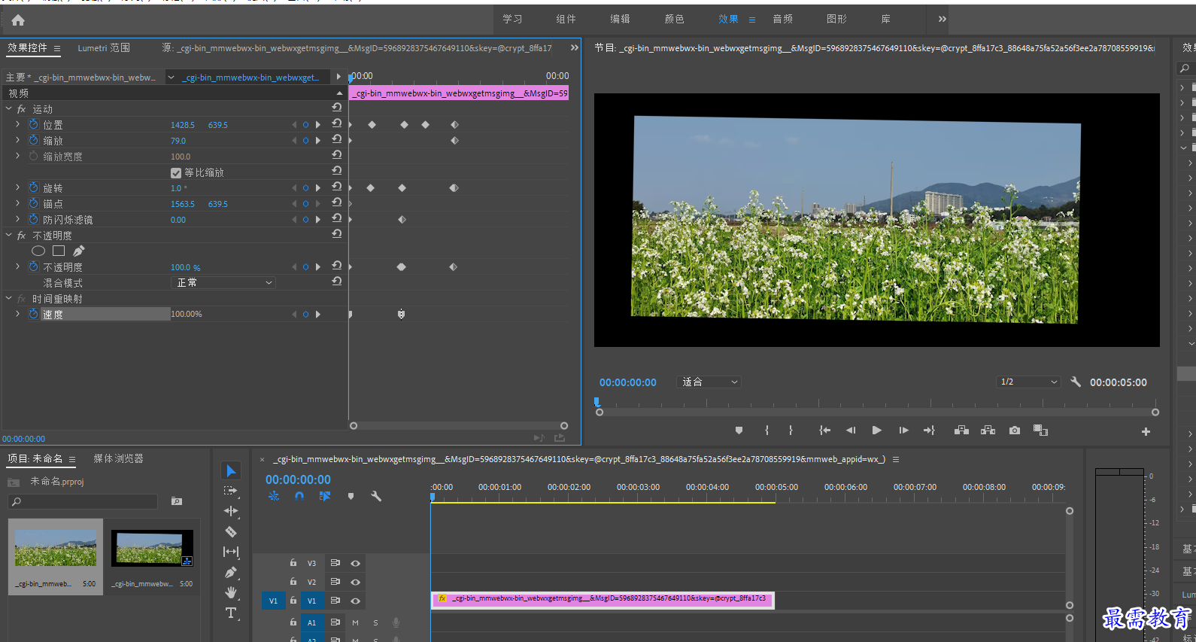Reset the Rotation parameter
Image resolution: width=1196 pixels, height=642 pixels.
337,186
